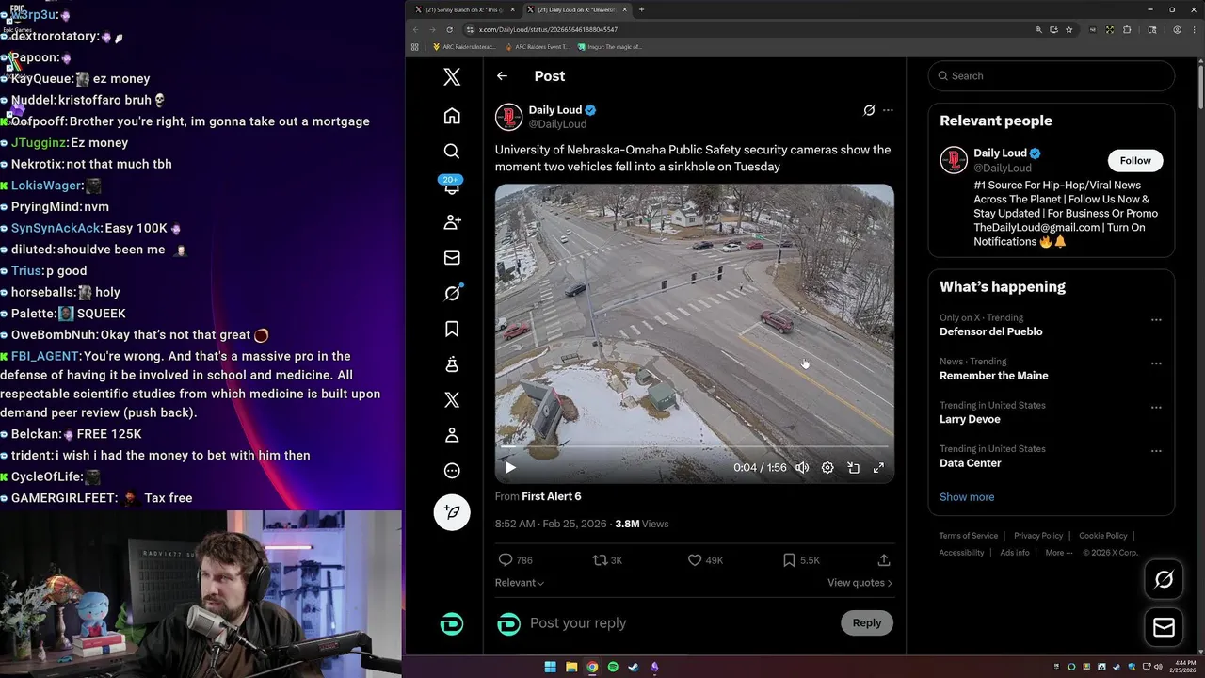Open Remember the Maine trend
The height and width of the screenshot is (678, 1205).
[994, 376]
